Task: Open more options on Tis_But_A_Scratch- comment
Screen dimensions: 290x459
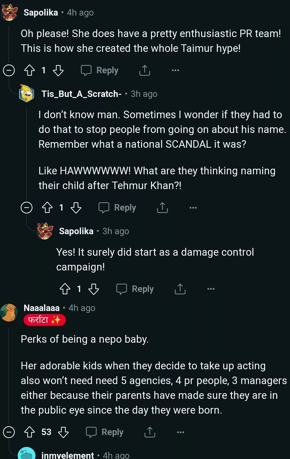Action: pos(193,208)
